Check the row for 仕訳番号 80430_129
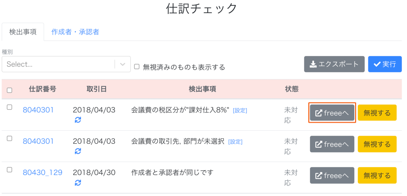Viewport: 407px width, 196px height. (x=9, y=170)
